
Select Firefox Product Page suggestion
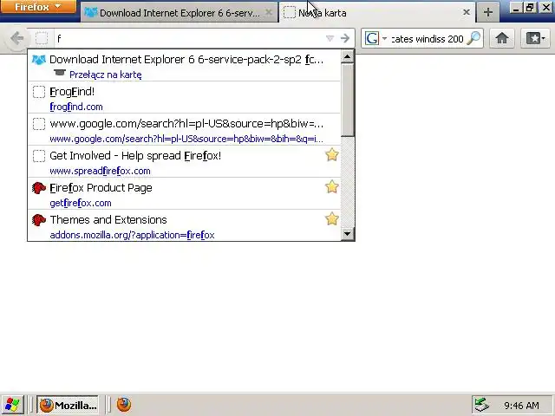[184, 194]
